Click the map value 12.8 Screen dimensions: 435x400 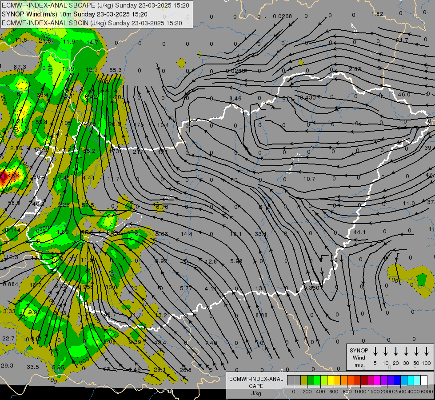[211, 261]
